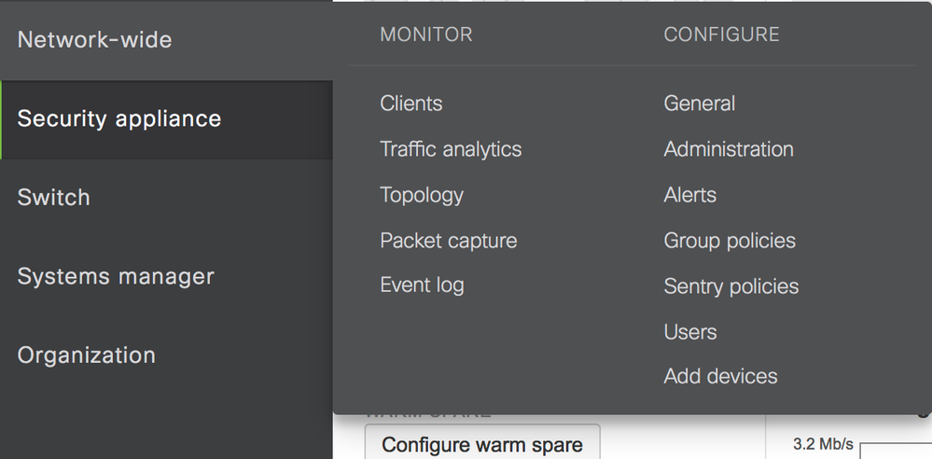The height and width of the screenshot is (459, 932).
Task: Click the CONFIGURE column heading
Action: pyautogui.click(x=721, y=35)
